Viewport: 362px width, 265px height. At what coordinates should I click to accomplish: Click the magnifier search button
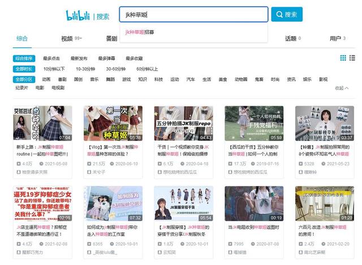pos(287,14)
